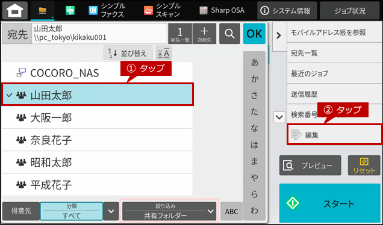The height and width of the screenshot is (225, 383).
Task: Open destination list count button
Action: pyautogui.click(x=180, y=34)
